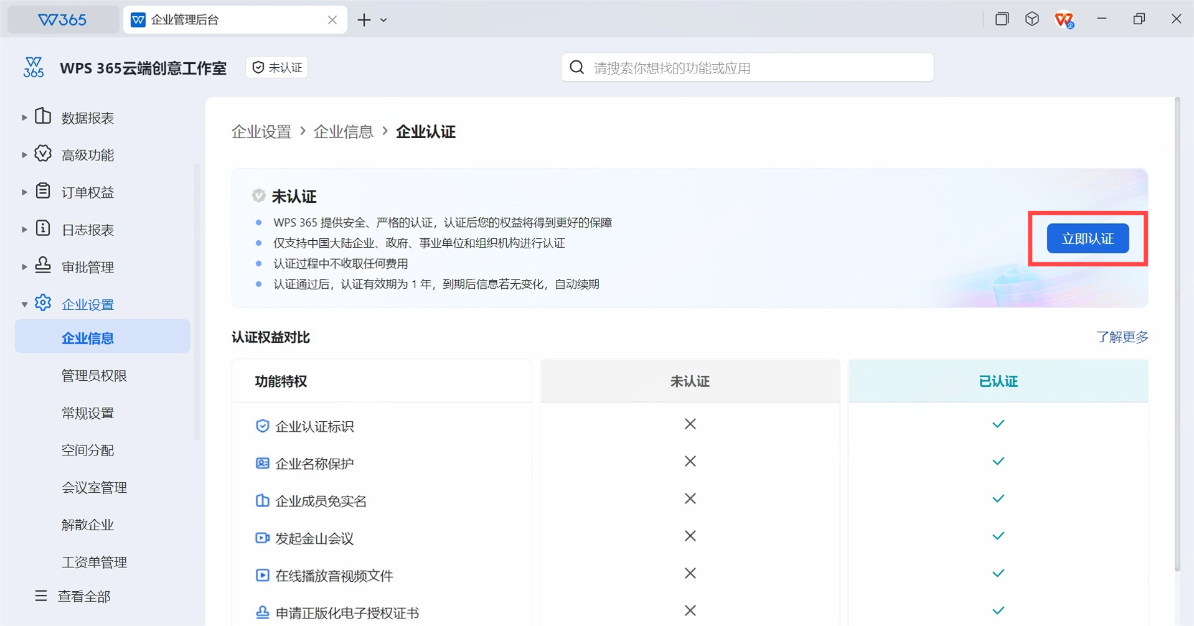Click the tab overview icon in title bar
The width and height of the screenshot is (1194, 626).
[1002, 19]
